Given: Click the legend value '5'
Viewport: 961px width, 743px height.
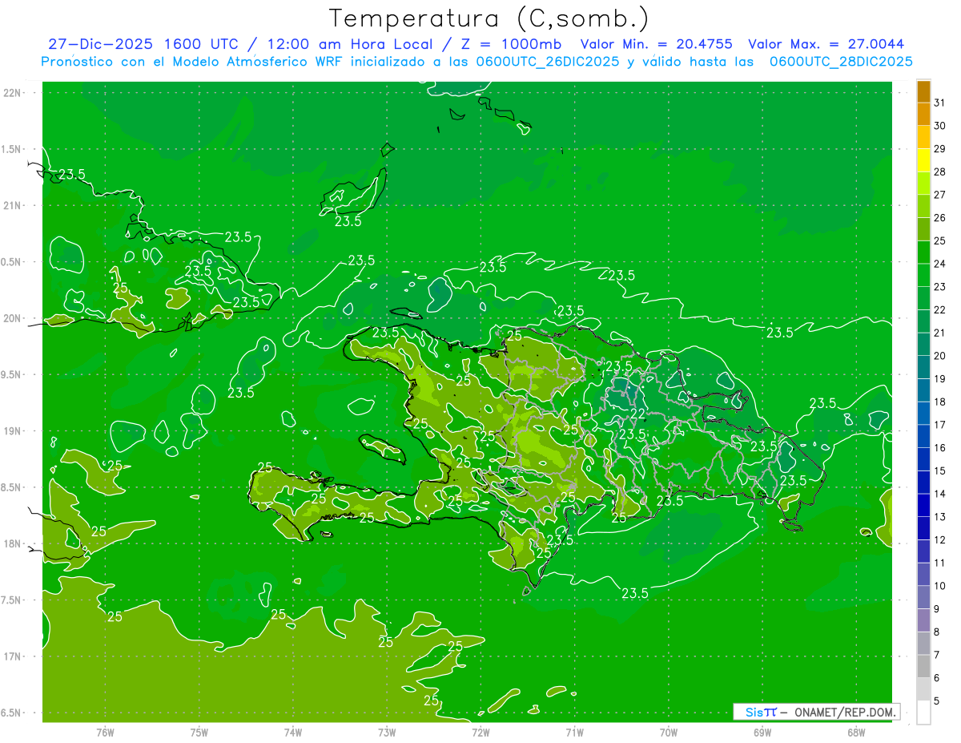Looking at the screenshot, I should click(x=937, y=701).
